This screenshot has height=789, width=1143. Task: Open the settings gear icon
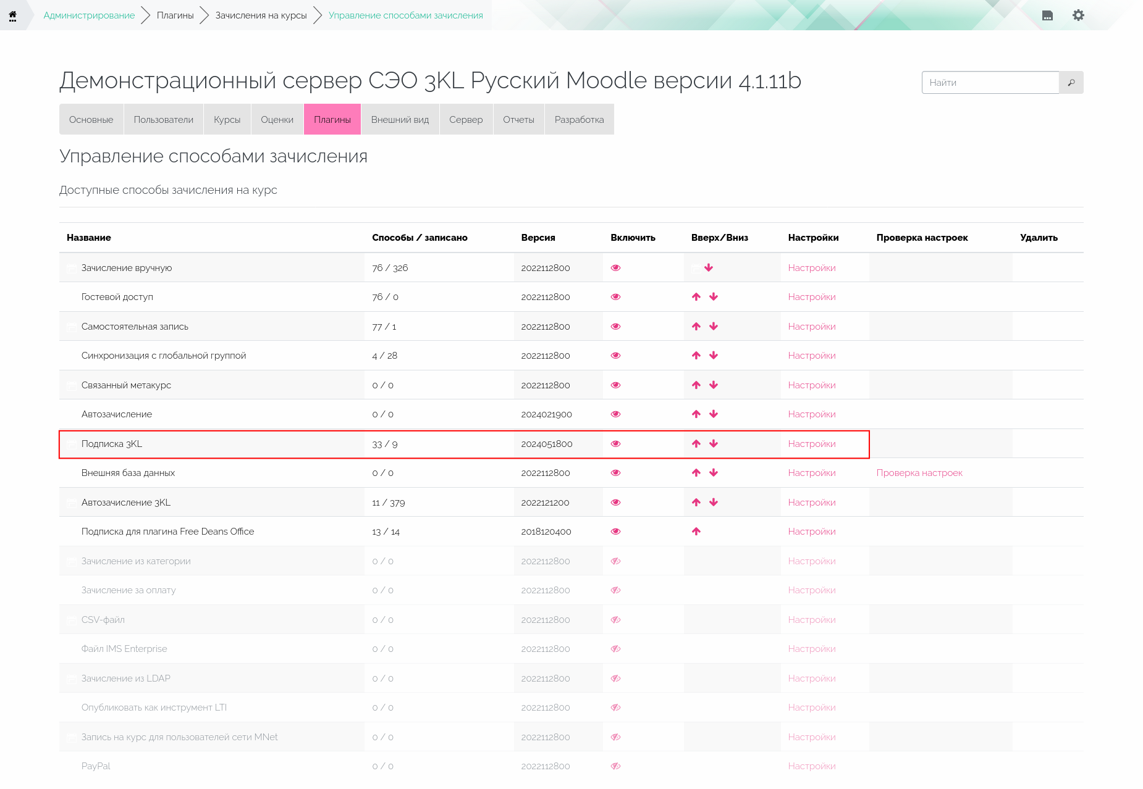tap(1078, 15)
